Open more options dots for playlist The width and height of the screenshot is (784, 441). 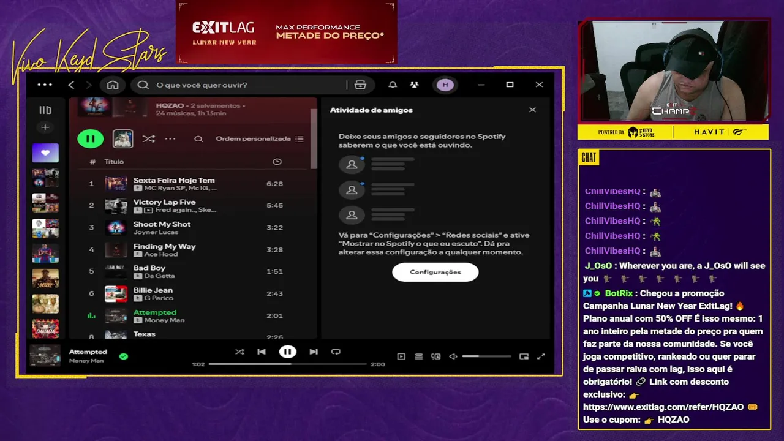(170, 139)
